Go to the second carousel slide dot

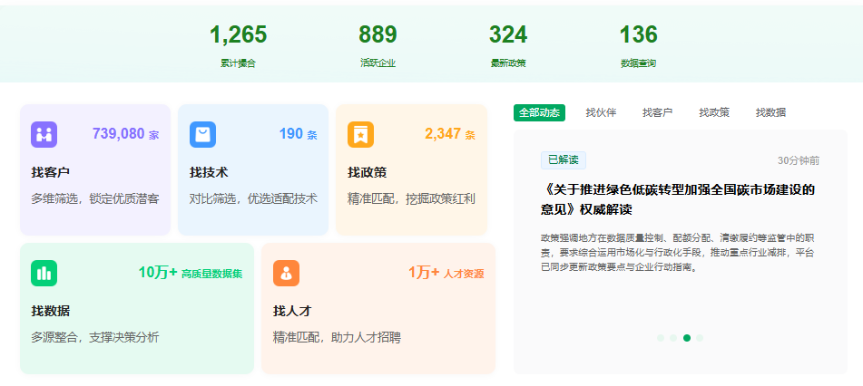tap(673, 338)
